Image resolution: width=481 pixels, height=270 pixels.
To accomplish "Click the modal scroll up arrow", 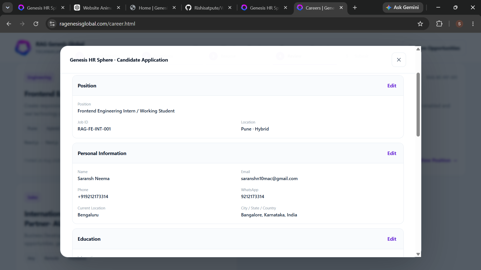I will 418,49.
